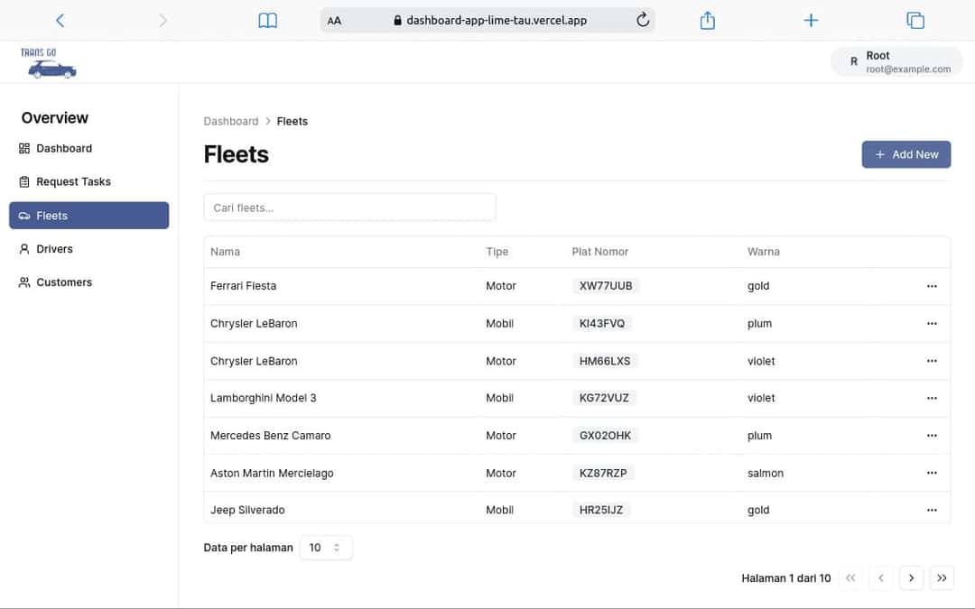The width and height of the screenshot is (975, 609).
Task: Open a new tab with plus icon
Action: click(x=811, y=21)
